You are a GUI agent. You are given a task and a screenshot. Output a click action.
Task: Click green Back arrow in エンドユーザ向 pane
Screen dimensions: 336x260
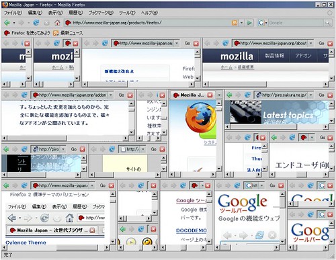click(274, 137)
